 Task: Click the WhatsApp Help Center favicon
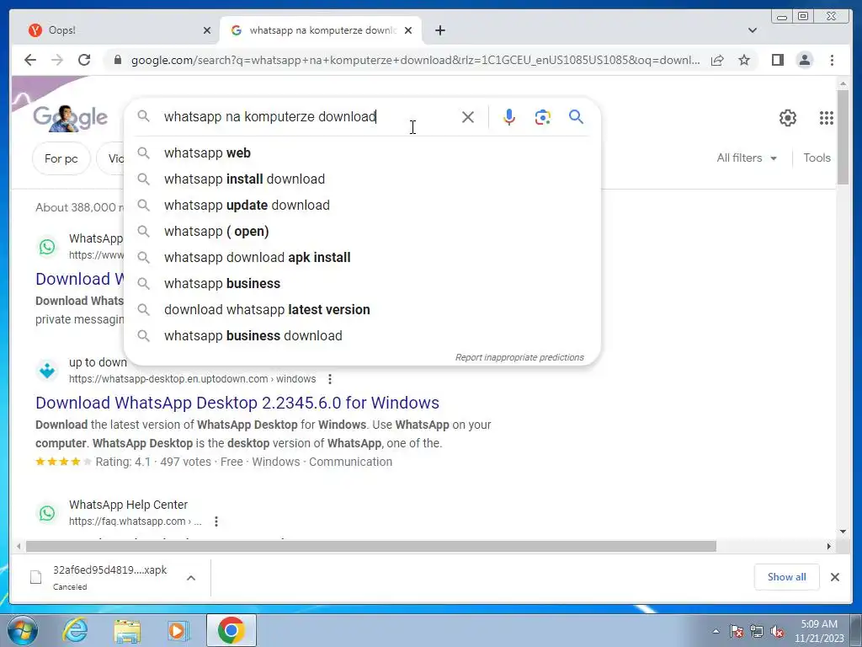point(47,513)
